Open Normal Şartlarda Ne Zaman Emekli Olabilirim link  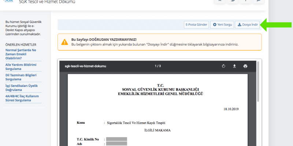pos(21,54)
